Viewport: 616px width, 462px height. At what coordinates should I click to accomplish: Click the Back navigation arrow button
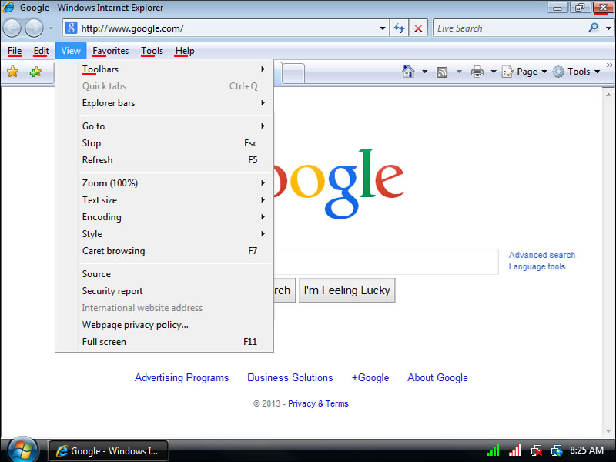[x=12, y=28]
